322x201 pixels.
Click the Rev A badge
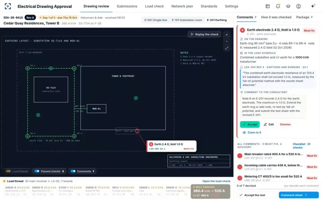coord(30,18)
